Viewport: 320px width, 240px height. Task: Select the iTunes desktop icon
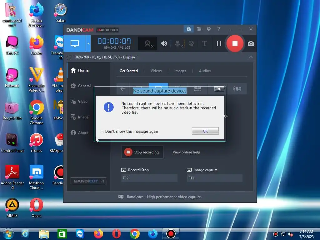pos(36,143)
